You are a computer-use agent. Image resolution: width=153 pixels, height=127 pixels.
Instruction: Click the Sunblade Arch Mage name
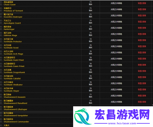pyautogui.click(x=13, y=54)
